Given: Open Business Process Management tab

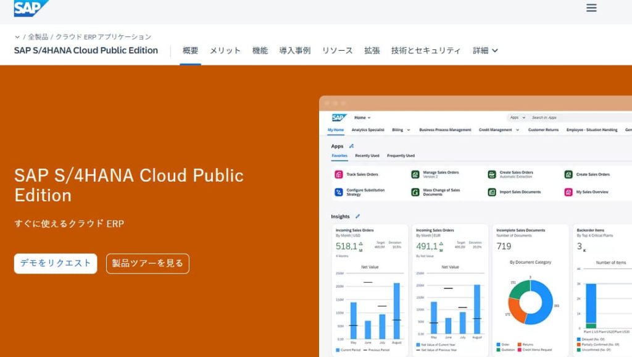Looking at the screenshot, I should (445, 130).
